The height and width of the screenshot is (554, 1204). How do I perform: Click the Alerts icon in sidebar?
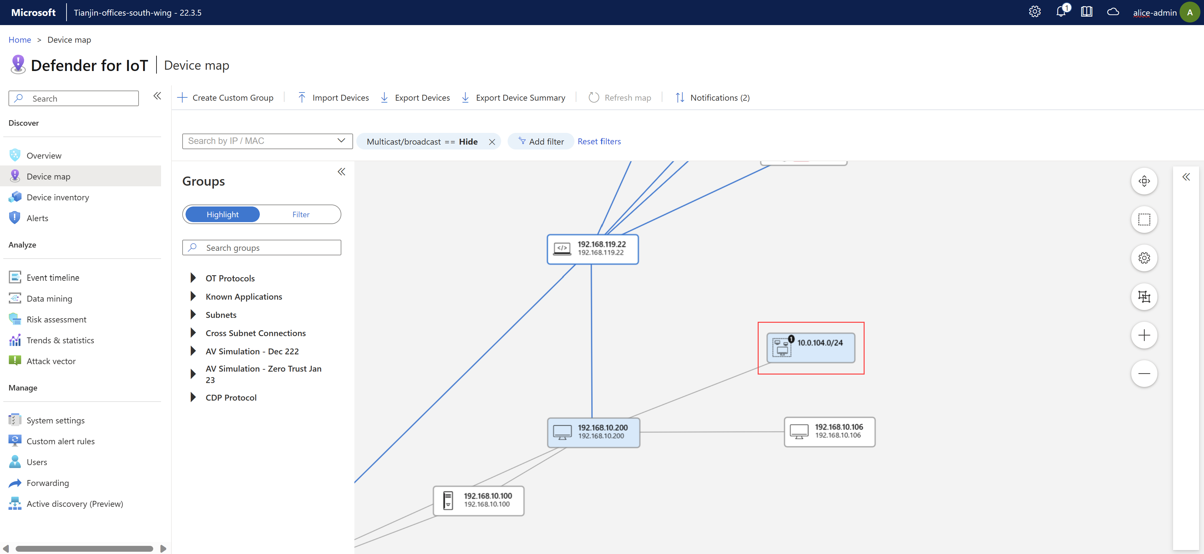[15, 218]
